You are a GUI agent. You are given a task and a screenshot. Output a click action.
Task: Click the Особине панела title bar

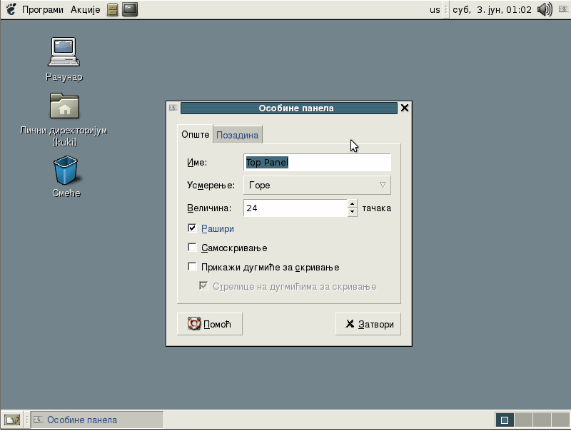289,108
